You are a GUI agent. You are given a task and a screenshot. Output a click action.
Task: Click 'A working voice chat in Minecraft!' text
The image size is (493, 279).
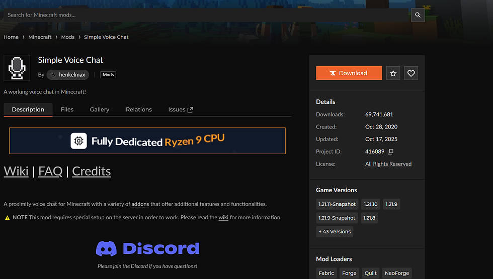[x=45, y=92]
